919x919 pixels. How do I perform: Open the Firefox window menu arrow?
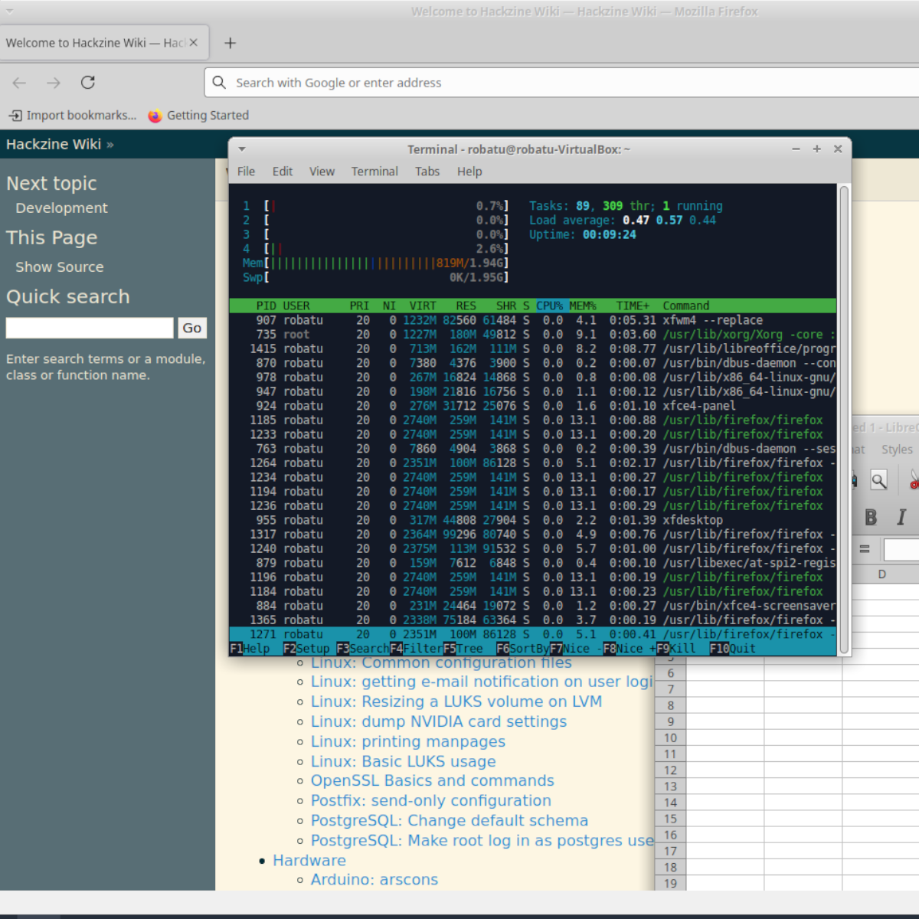(x=10, y=11)
